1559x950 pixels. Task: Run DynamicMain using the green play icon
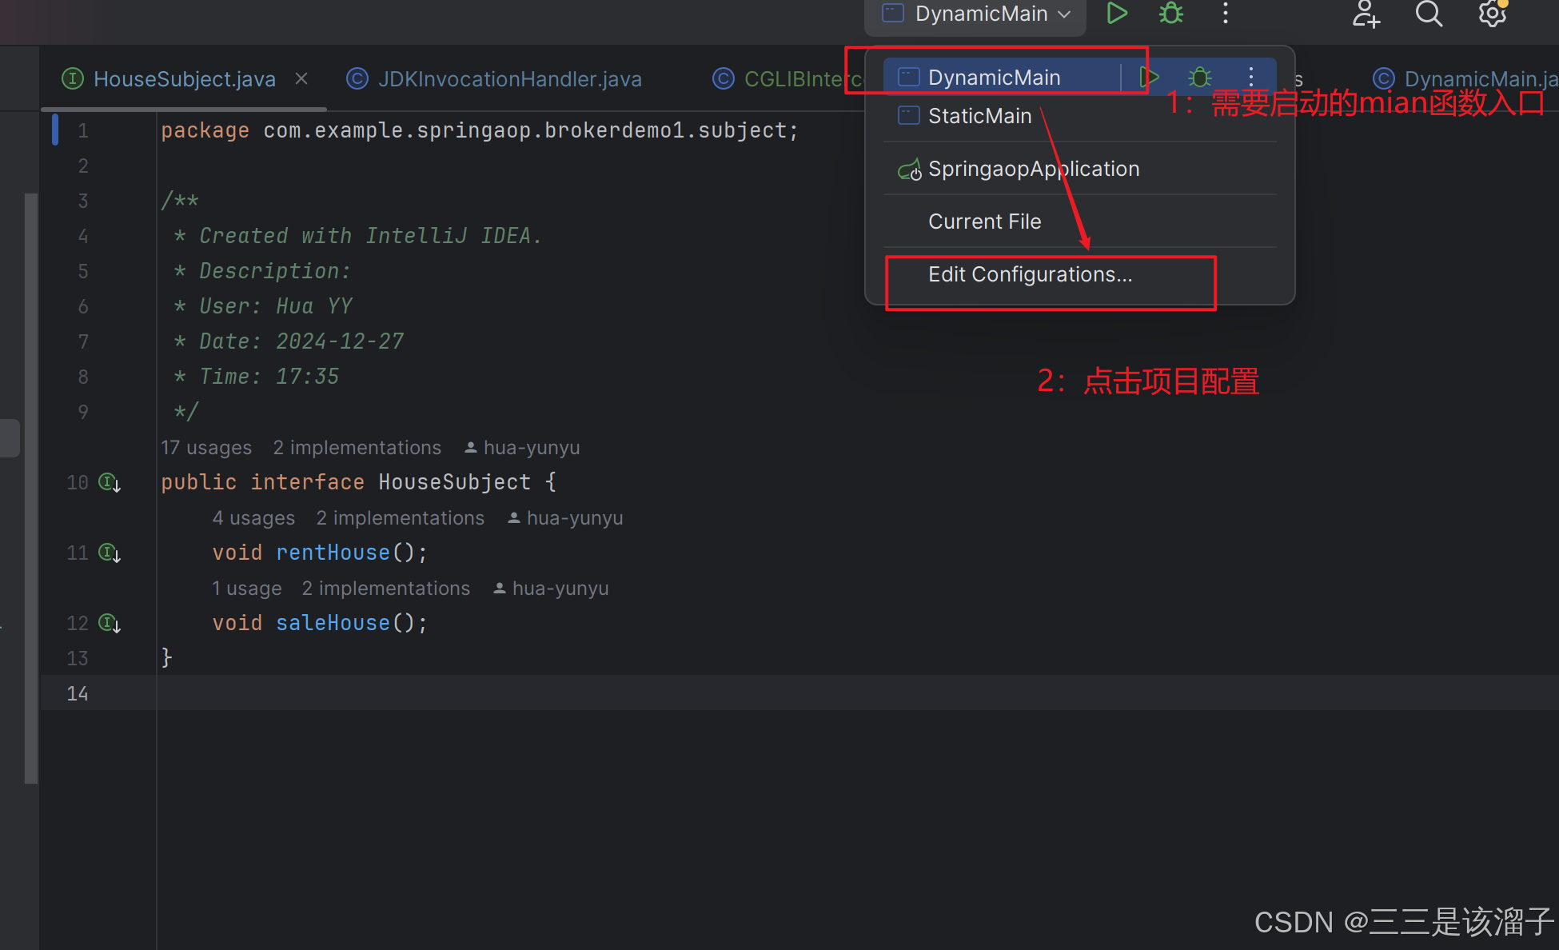coord(1116,13)
